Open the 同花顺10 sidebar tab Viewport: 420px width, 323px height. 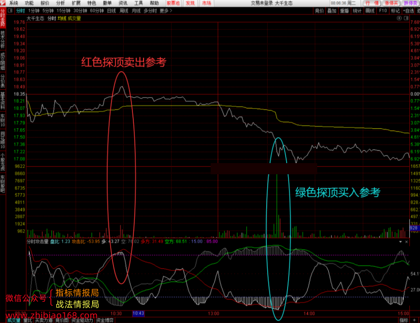3,140
